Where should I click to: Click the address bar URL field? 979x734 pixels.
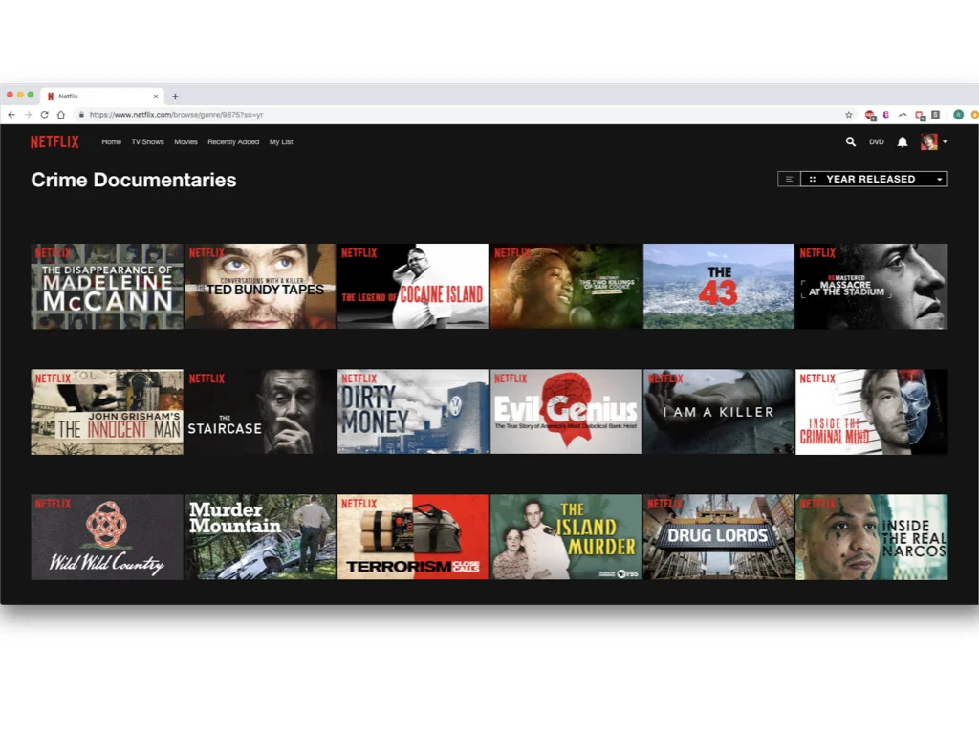pos(462,115)
